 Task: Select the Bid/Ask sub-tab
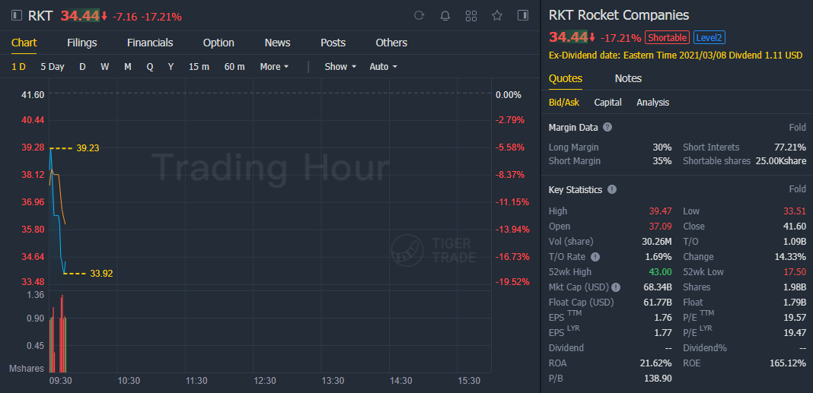[x=564, y=103]
